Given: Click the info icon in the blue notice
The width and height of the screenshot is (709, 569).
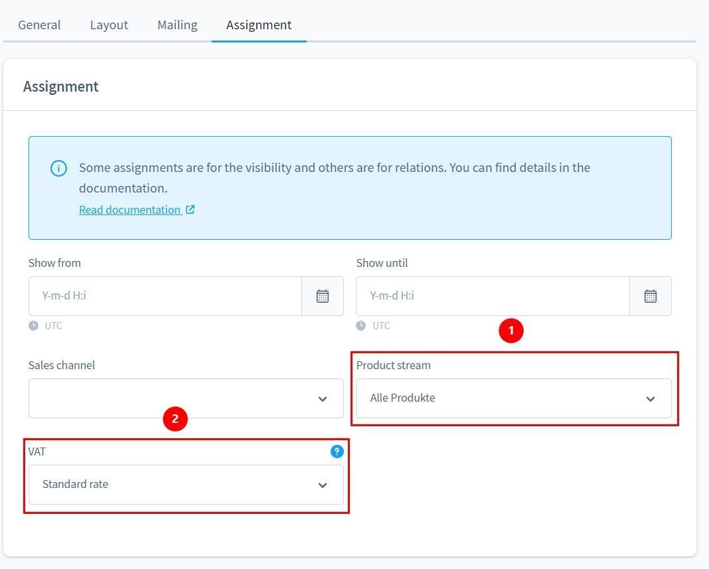Looking at the screenshot, I should click(58, 168).
